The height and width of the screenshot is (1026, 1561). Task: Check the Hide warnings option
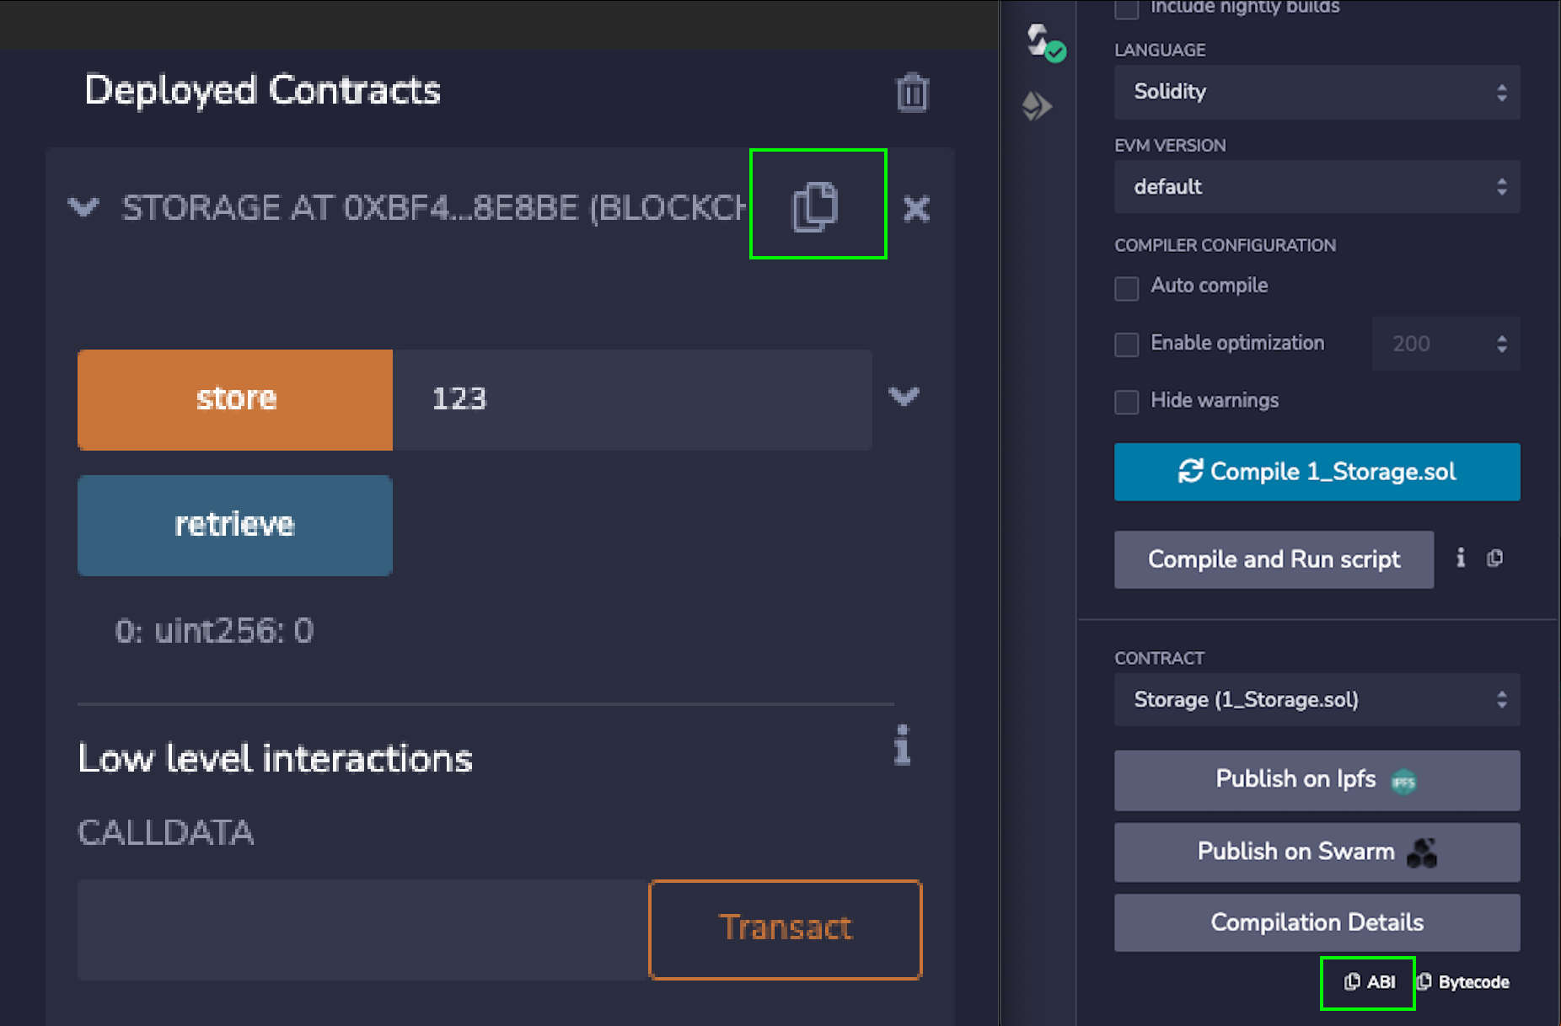(x=1127, y=402)
